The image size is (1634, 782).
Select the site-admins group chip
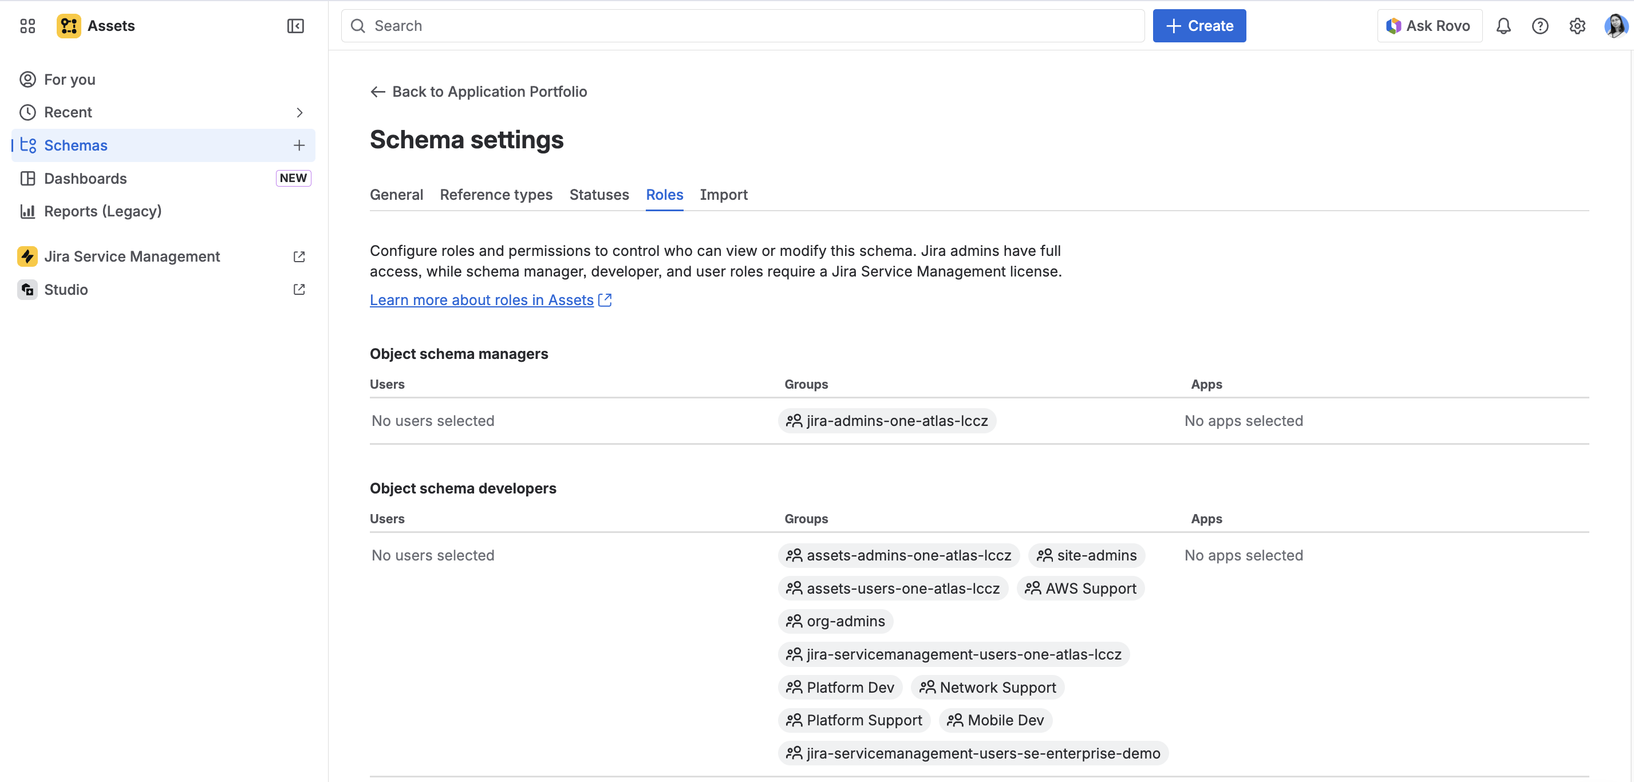[x=1087, y=555]
